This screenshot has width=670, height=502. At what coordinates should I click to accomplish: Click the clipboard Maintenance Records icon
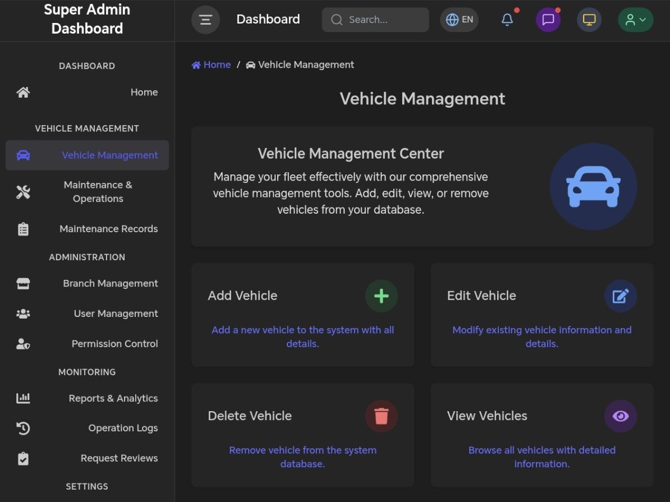click(x=23, y=229)
